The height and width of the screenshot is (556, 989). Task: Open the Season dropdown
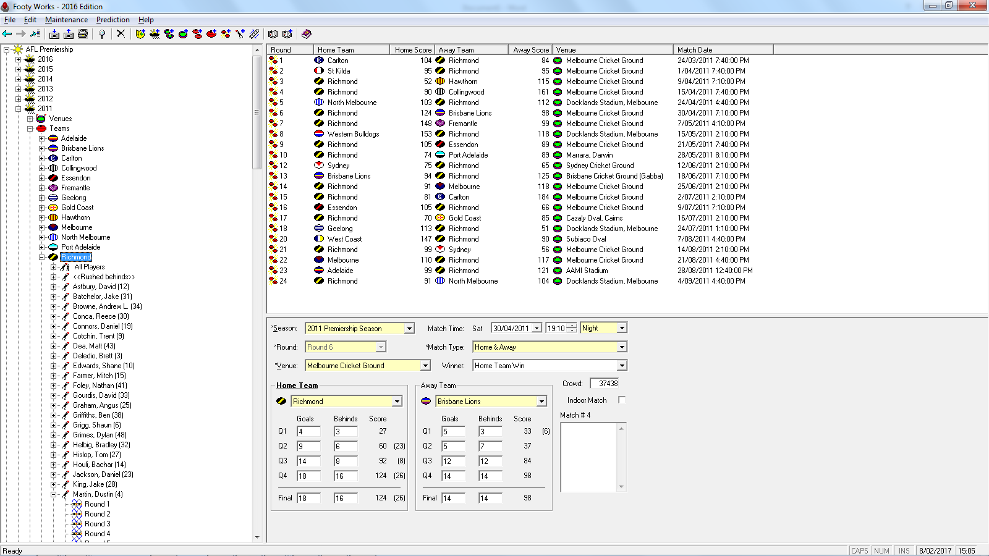409,329
